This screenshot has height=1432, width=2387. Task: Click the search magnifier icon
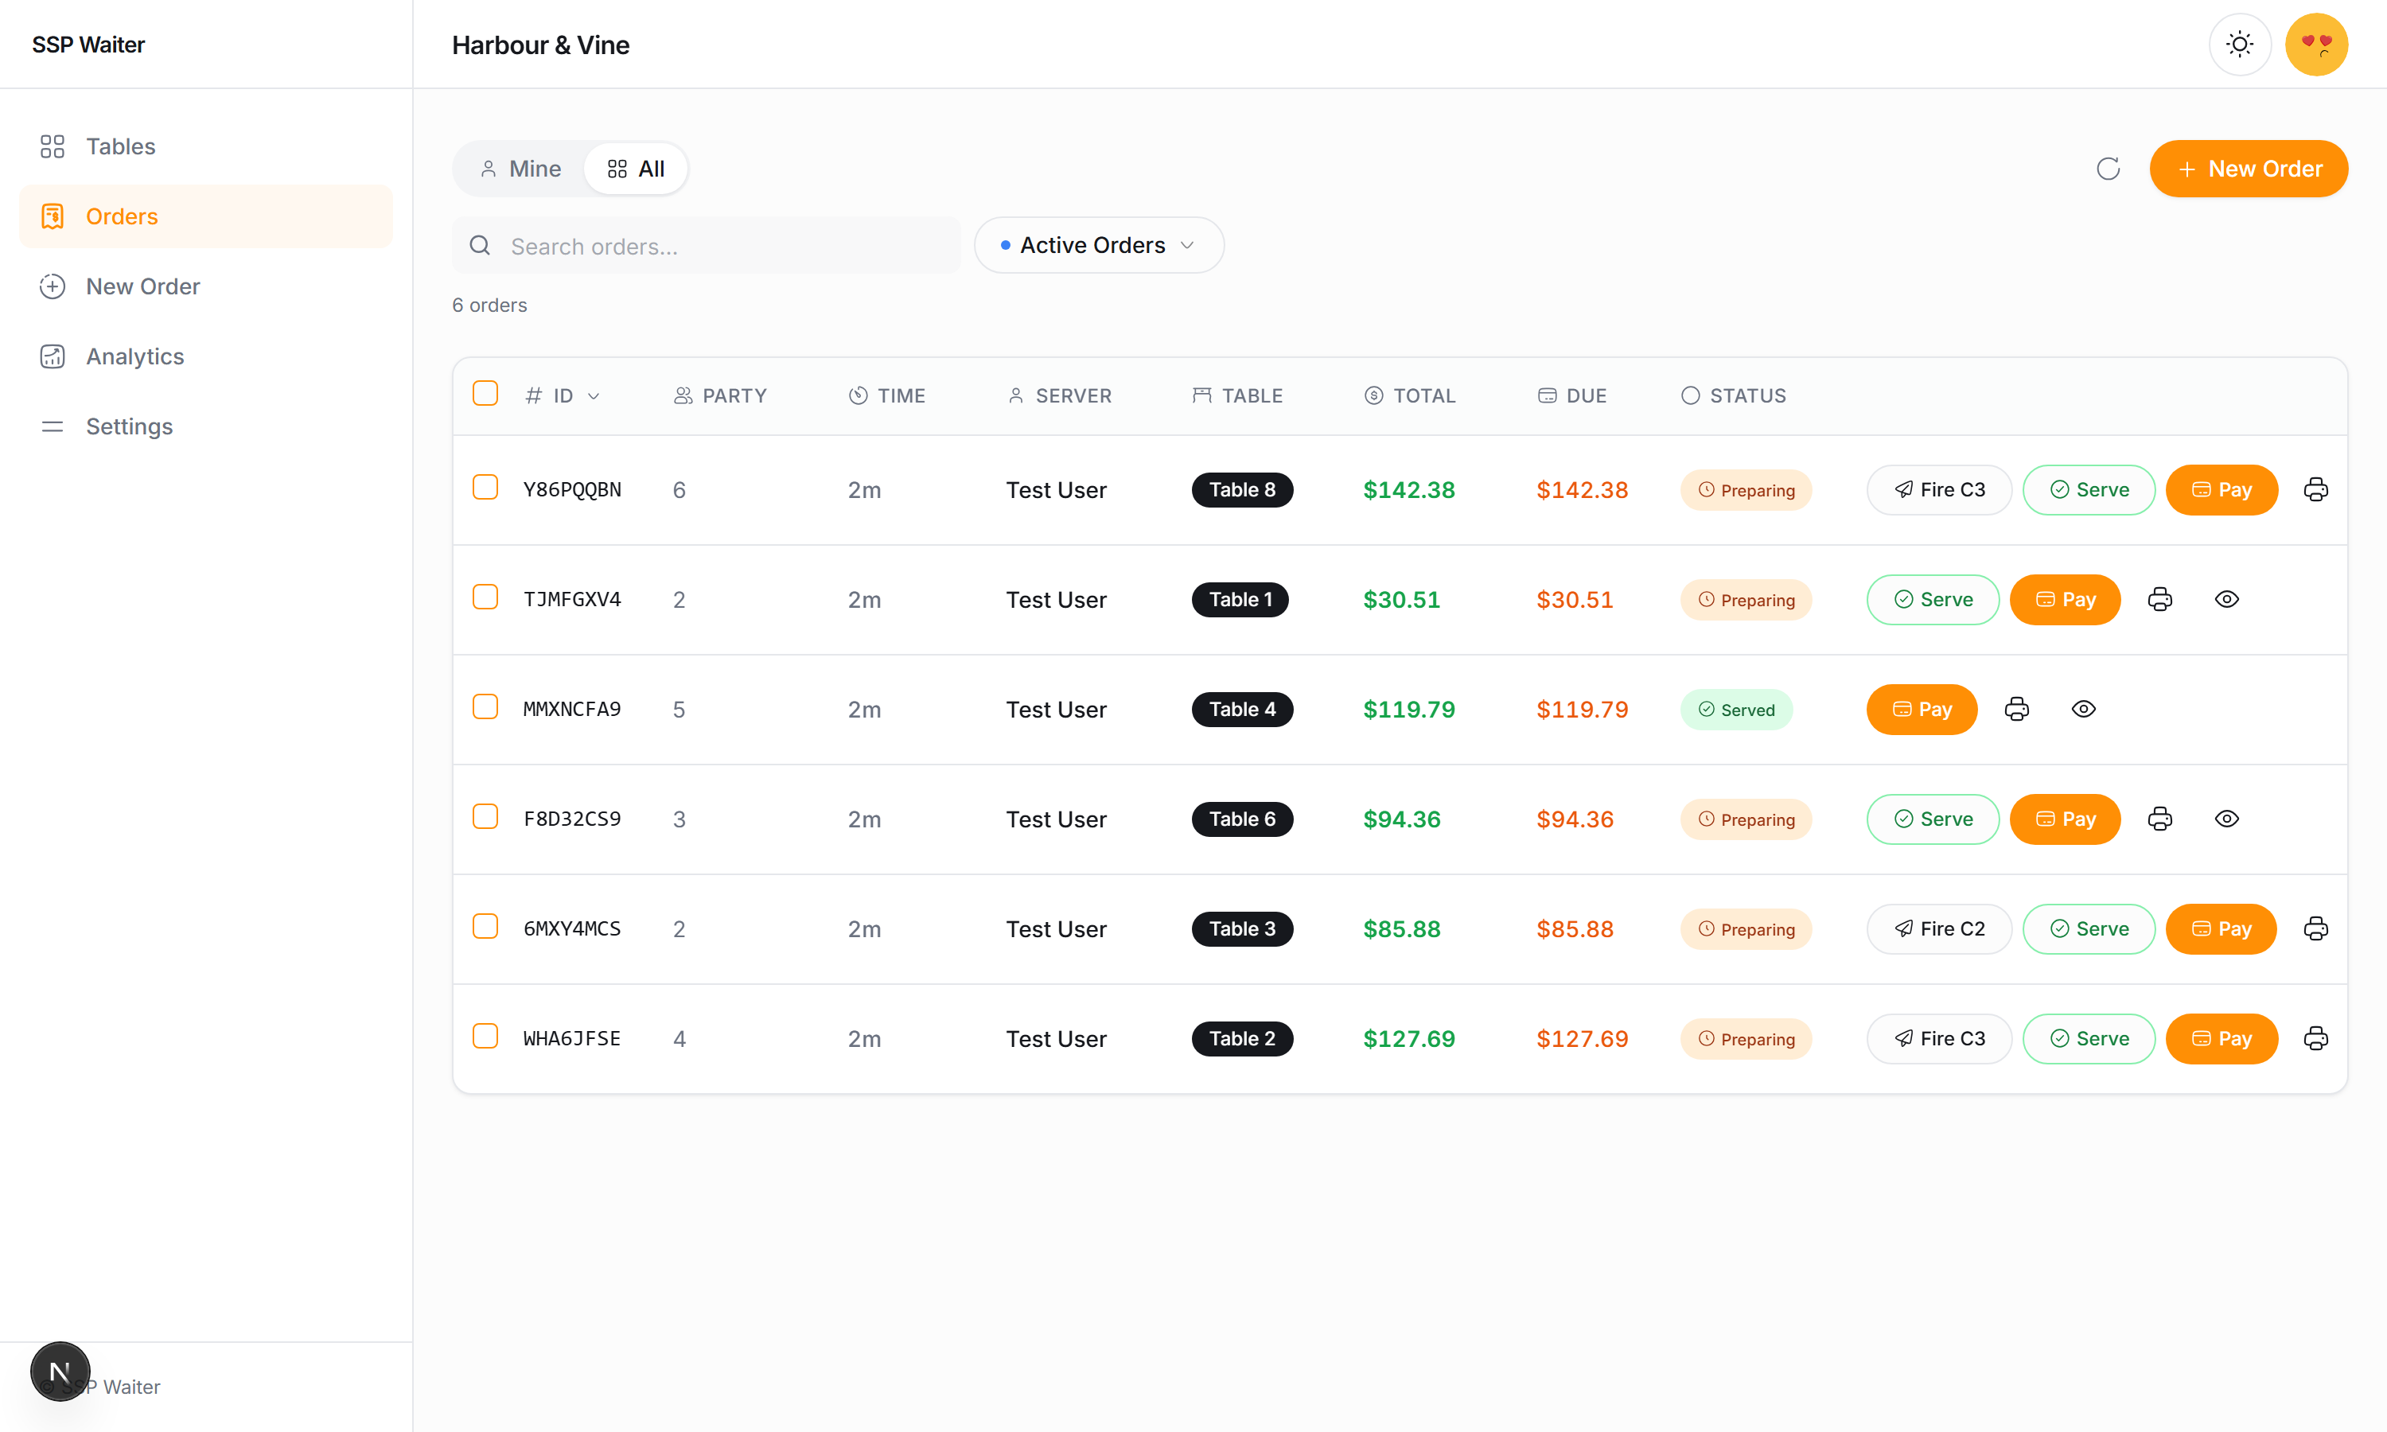pos(480,246)
